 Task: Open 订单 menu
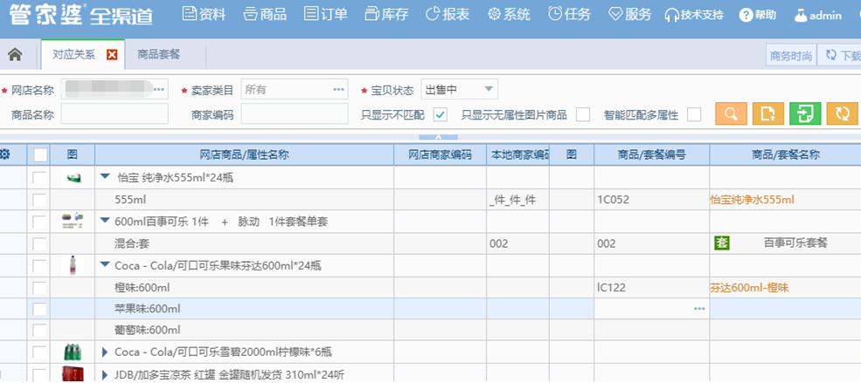325,14
